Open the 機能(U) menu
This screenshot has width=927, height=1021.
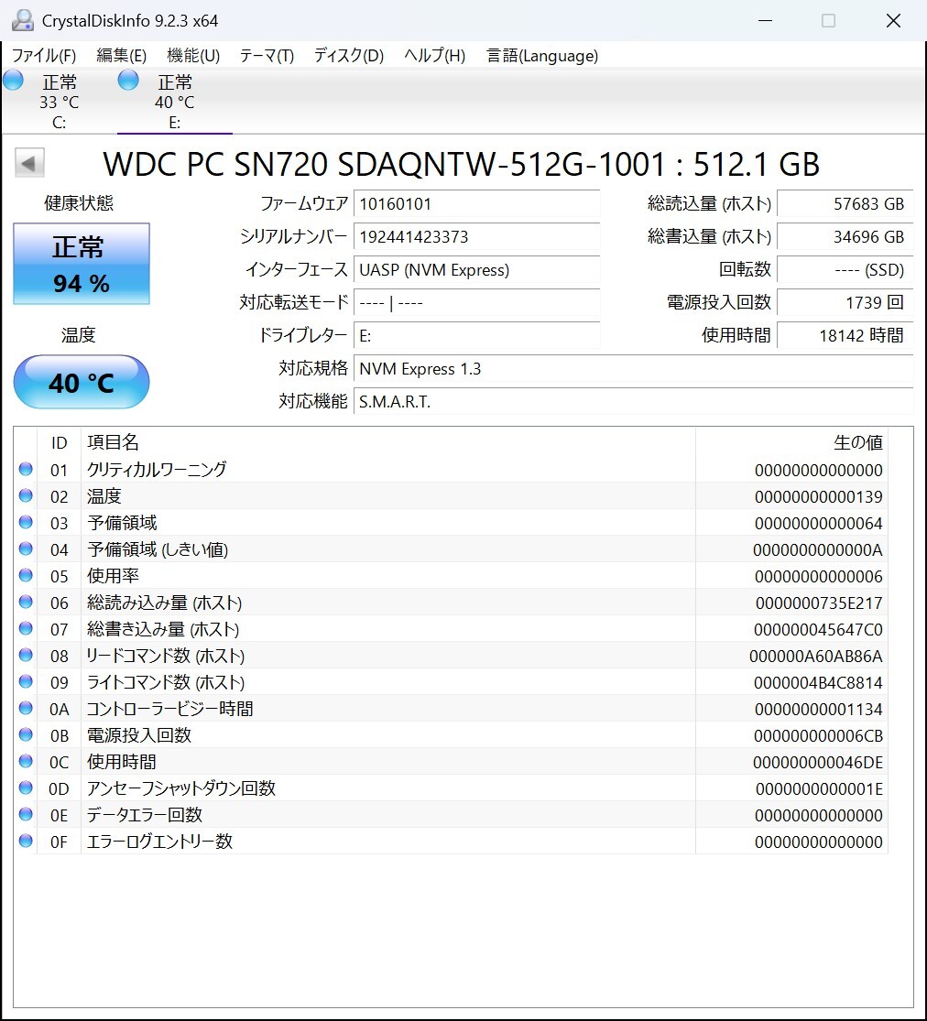(x=193, y=56)
